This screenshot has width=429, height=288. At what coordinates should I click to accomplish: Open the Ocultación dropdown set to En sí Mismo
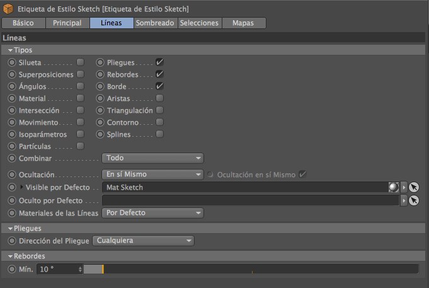point(153,175)
